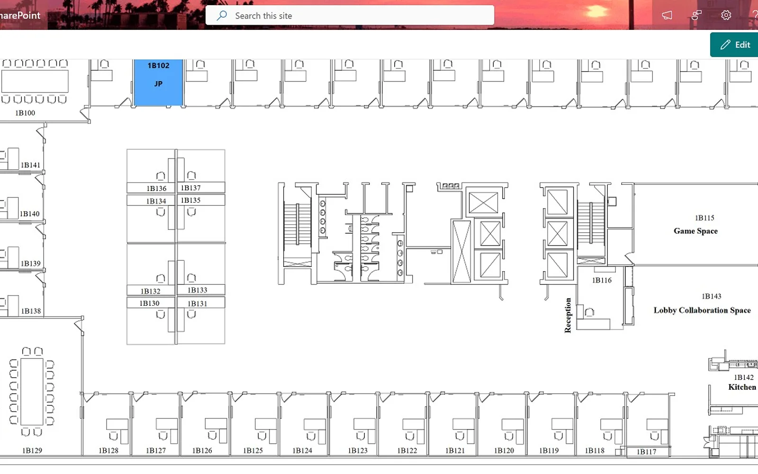Click conference room 1B129
The height and width of the screenshot is (474, 758).
(32, 450)
